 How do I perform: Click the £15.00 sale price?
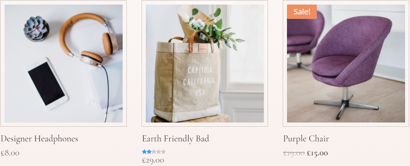coord(317,153)
